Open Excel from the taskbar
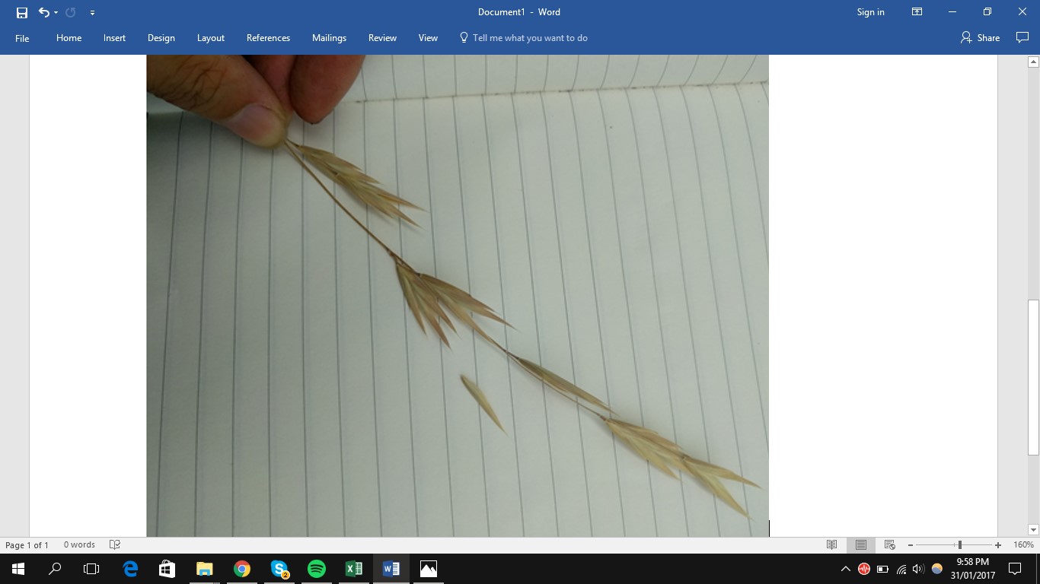 (x=354, y=569)
